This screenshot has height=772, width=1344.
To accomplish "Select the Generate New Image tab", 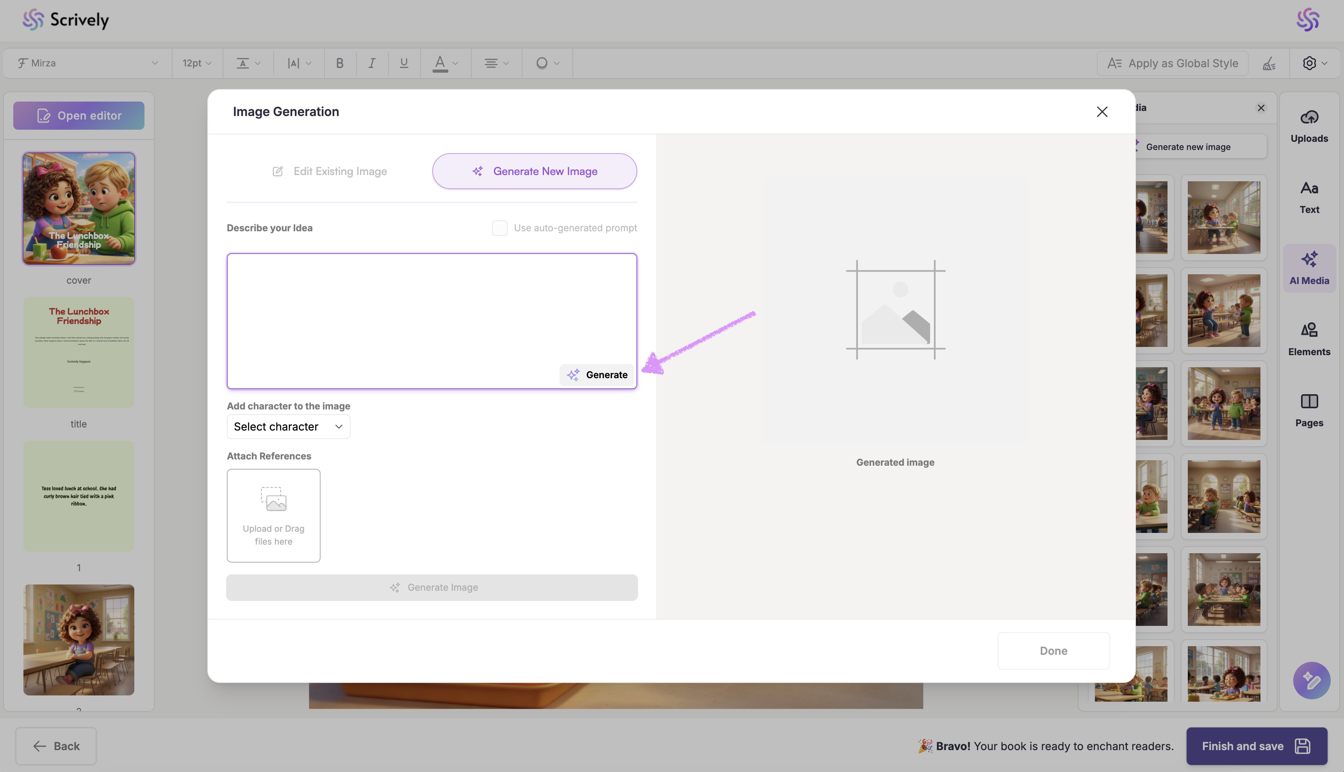I will point(534,171).
